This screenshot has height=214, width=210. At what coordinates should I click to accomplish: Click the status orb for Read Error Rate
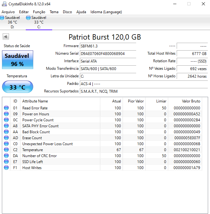coord(6,108)
